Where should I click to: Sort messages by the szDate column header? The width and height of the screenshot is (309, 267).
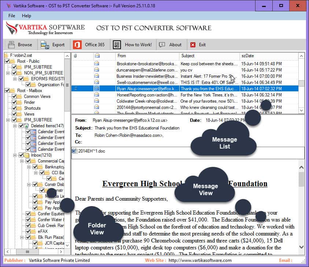(x=269, y=56)
